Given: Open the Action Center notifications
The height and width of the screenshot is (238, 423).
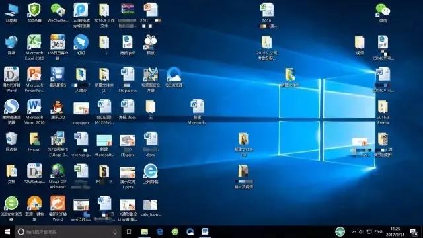Looking at the screenshot, I should pyautogui.click(x=414, y=232).
